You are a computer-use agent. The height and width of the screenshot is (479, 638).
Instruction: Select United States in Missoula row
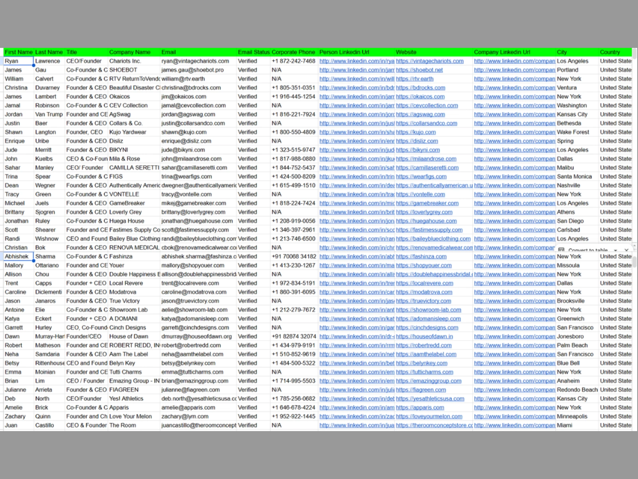(615, 265)
